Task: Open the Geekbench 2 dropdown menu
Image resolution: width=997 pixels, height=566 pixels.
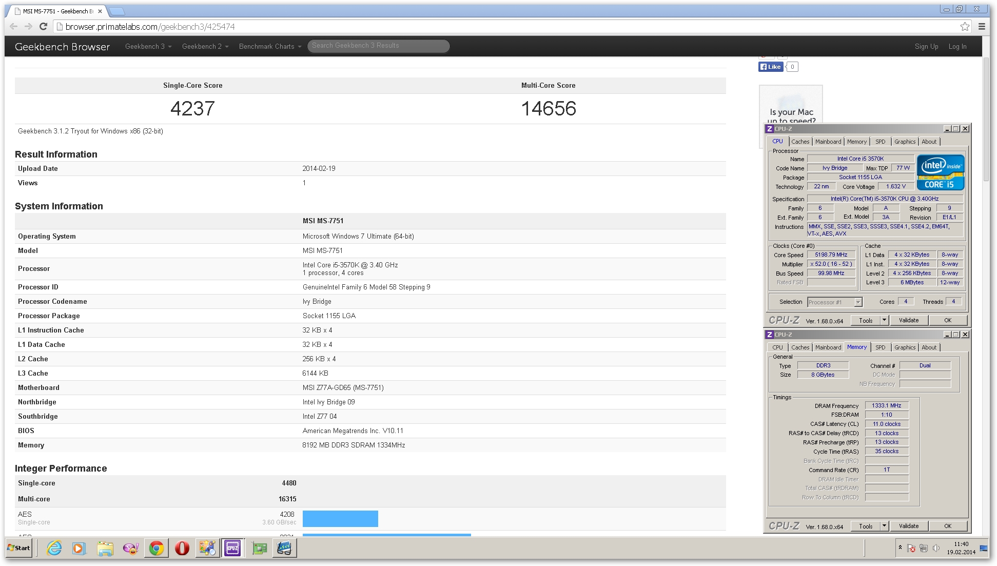Action: coord(205,46)
